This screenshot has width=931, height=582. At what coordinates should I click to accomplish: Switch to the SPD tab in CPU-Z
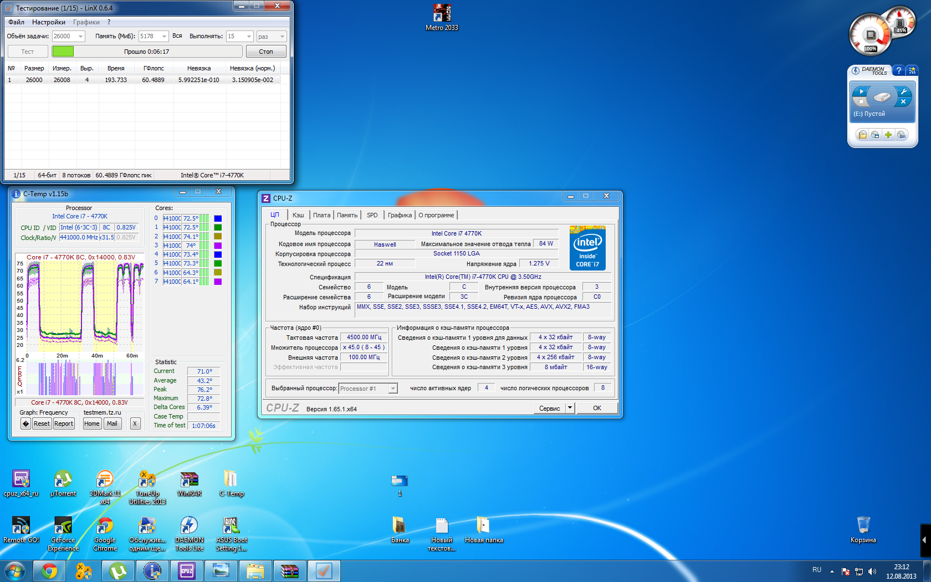pos(372,215)
